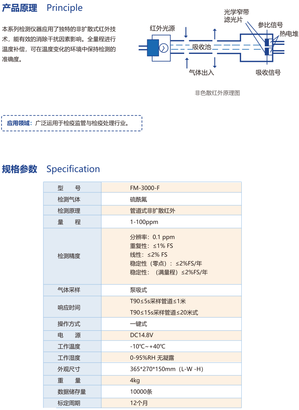Click the 规格参数 Specification heading
This screenshot has width=299, height=410.
(51, 169)
